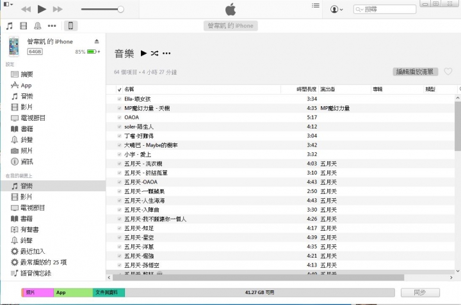Switch to Movies library icon
The image size is (461, 305).
[24, 26]
